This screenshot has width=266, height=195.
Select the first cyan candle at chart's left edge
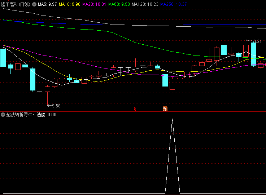tap(3, 57)
